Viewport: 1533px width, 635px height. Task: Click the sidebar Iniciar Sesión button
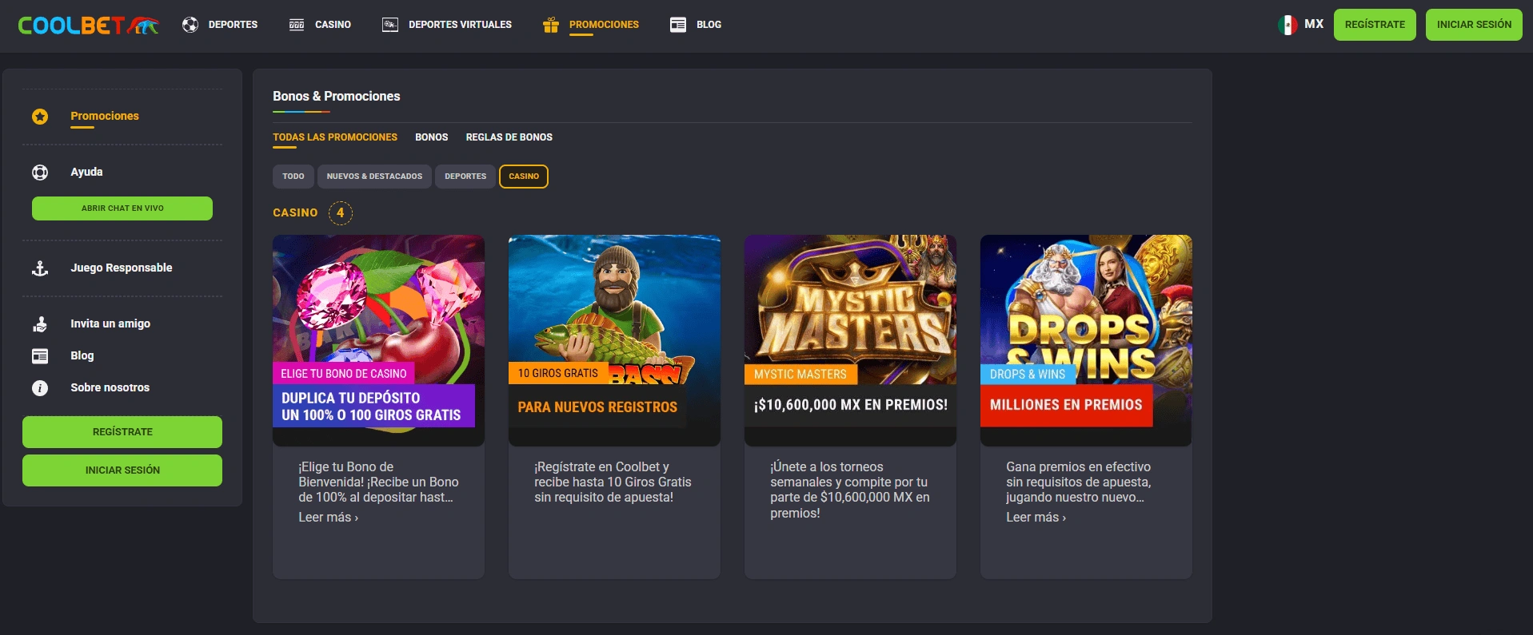pos(122,470)
